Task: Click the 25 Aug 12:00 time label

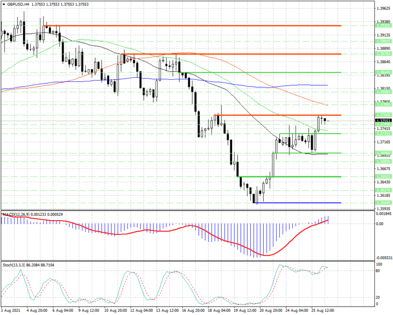Action: coord(323,311)
